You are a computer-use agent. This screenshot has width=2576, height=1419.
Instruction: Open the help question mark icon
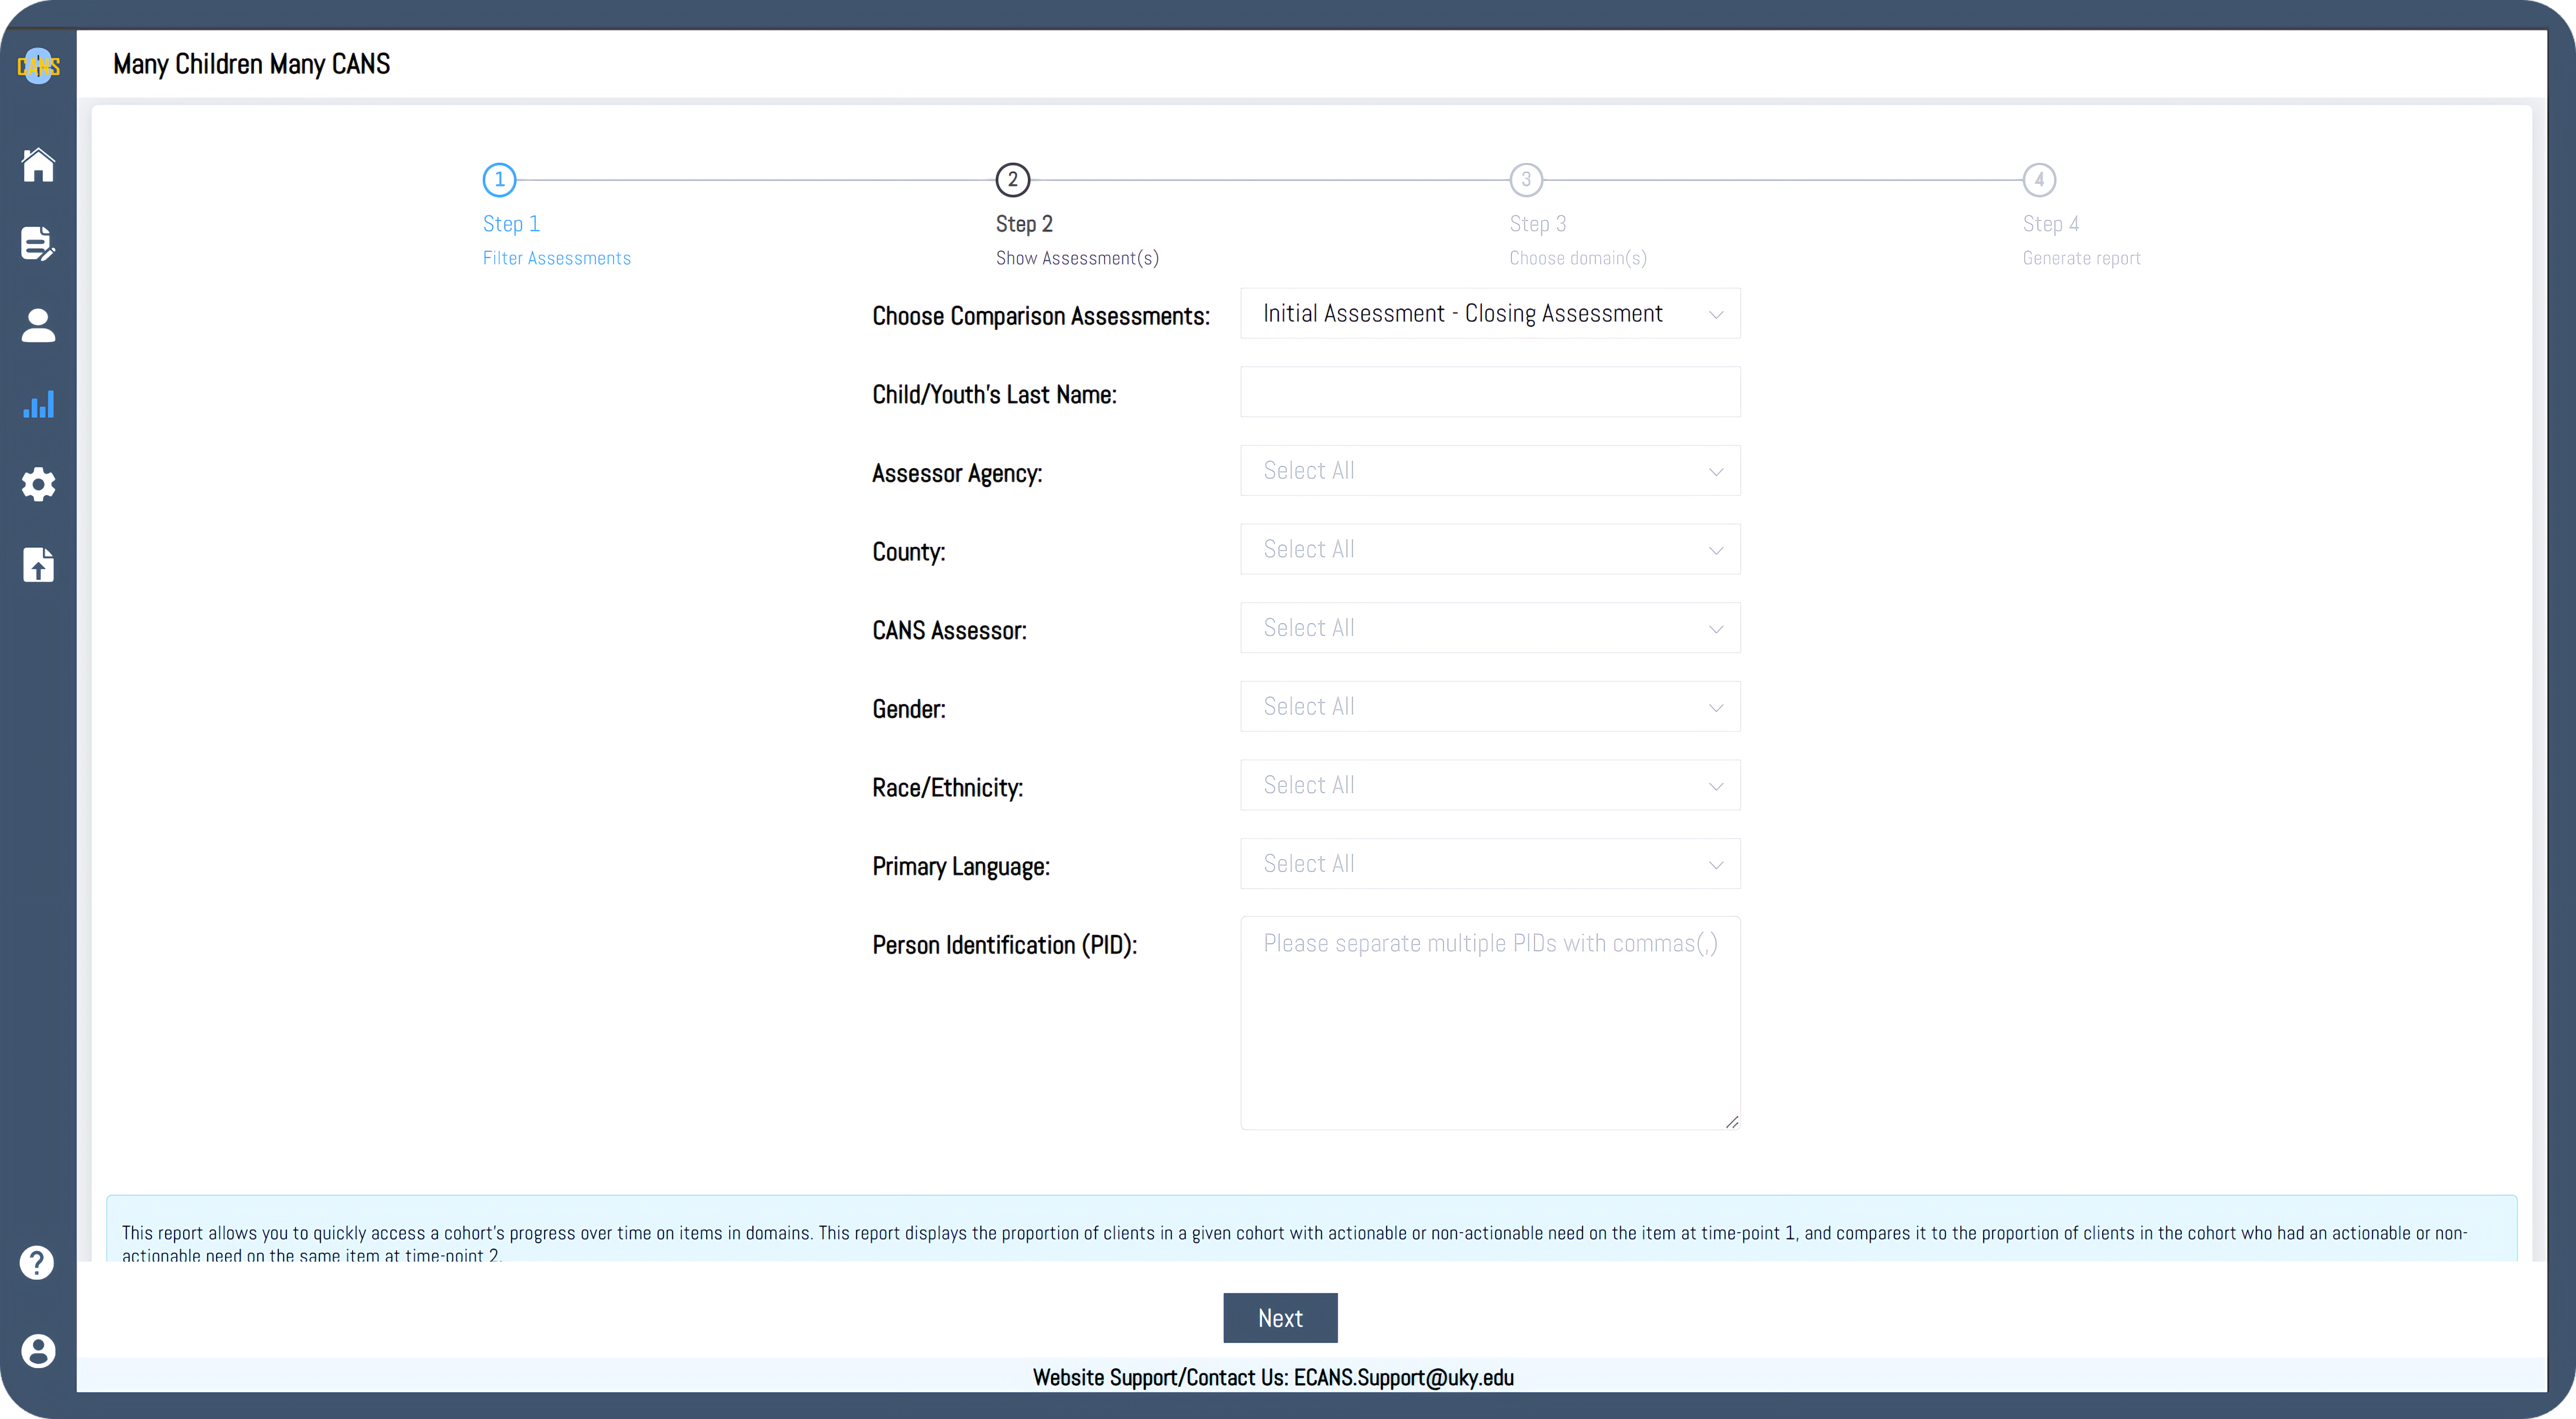[x=37, y=1262]
